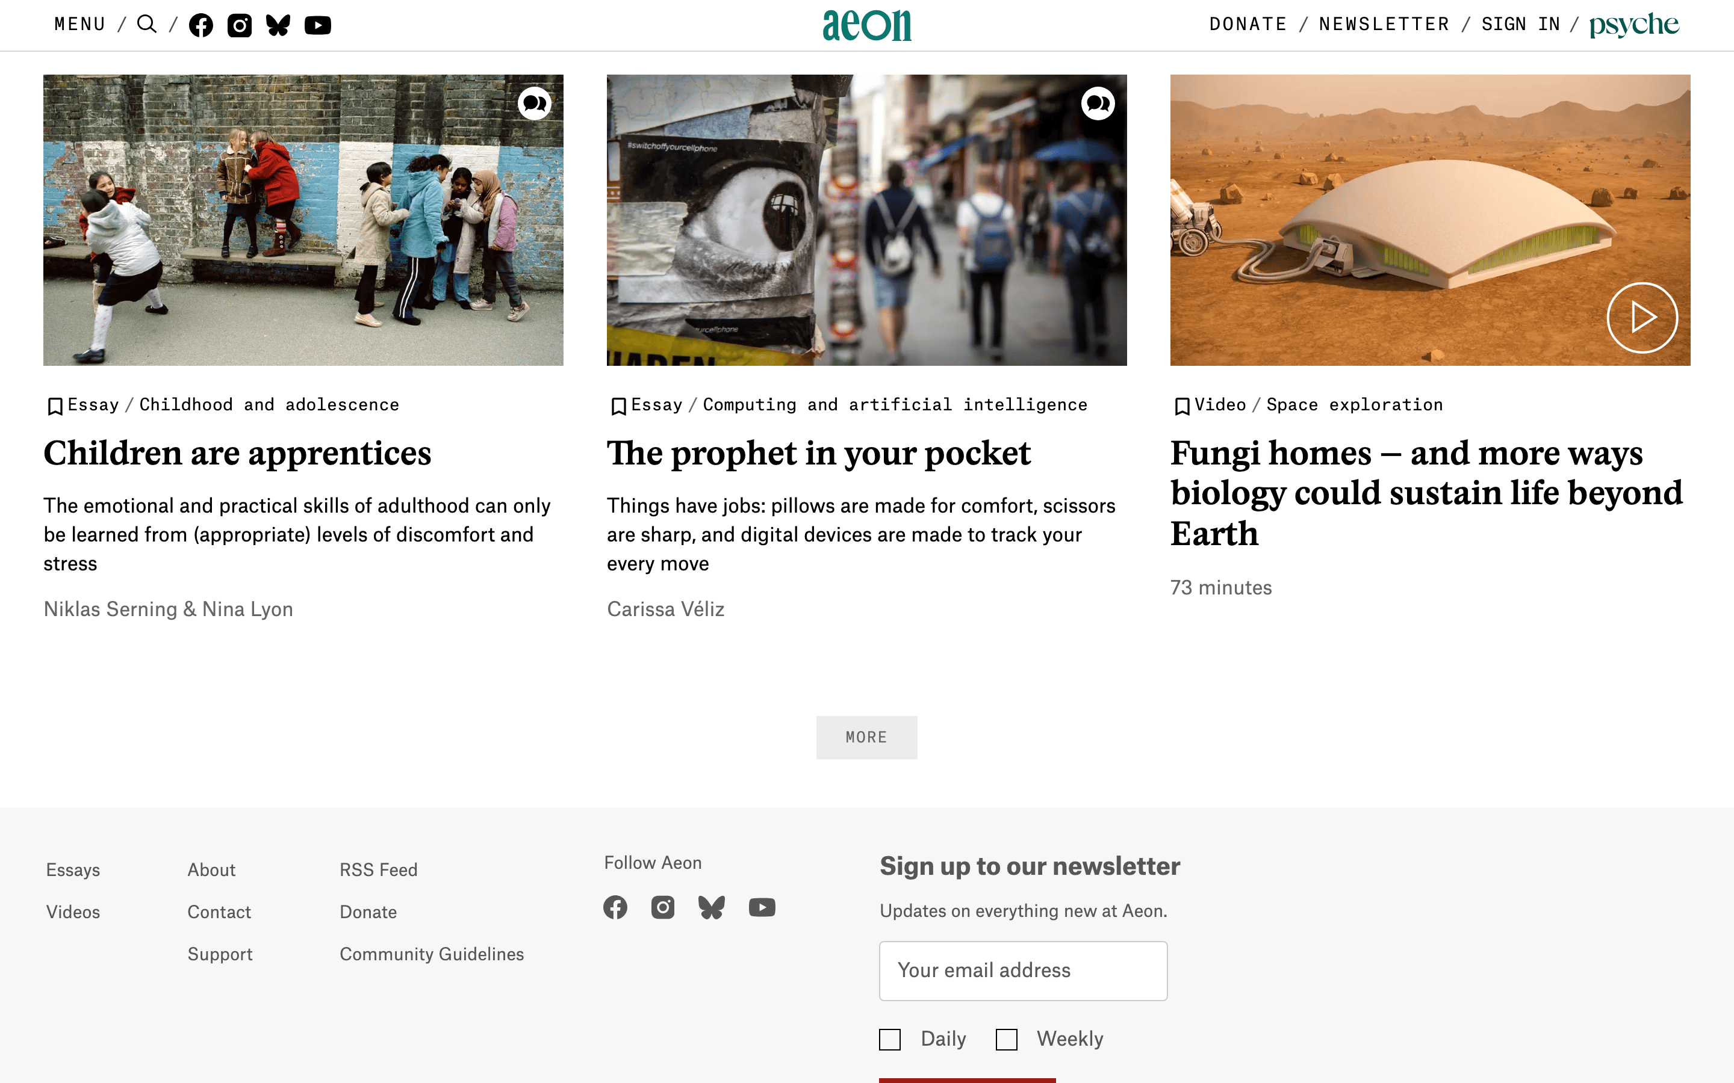
Task: Visit the psyche site link
Action: click(x=1633, y=25)
